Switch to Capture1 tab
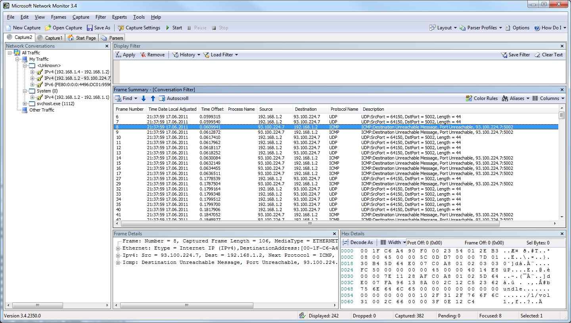Viewport: 571px width, 323px height. click(50, 38)
